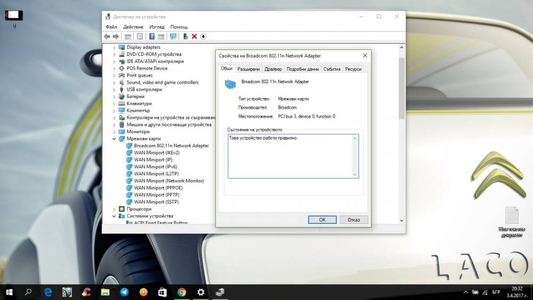The height and width of the screenshot is (300, 533).
Task: Switch to the Разширени tab
Action: pyautogui.click(x=248, y=69)
